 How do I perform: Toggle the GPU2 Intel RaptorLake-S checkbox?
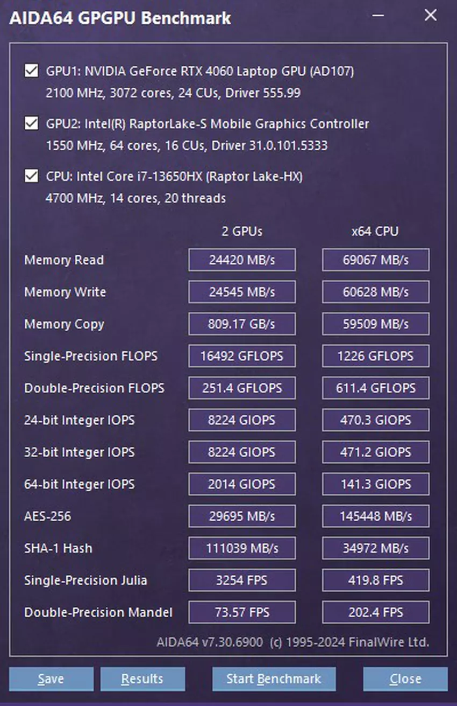pyautogui.click(x=31, y=123)
